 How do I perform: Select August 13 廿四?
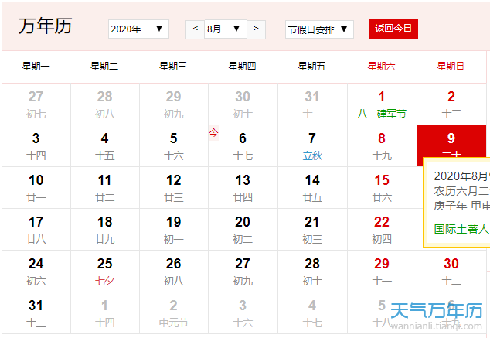point(243,188)
